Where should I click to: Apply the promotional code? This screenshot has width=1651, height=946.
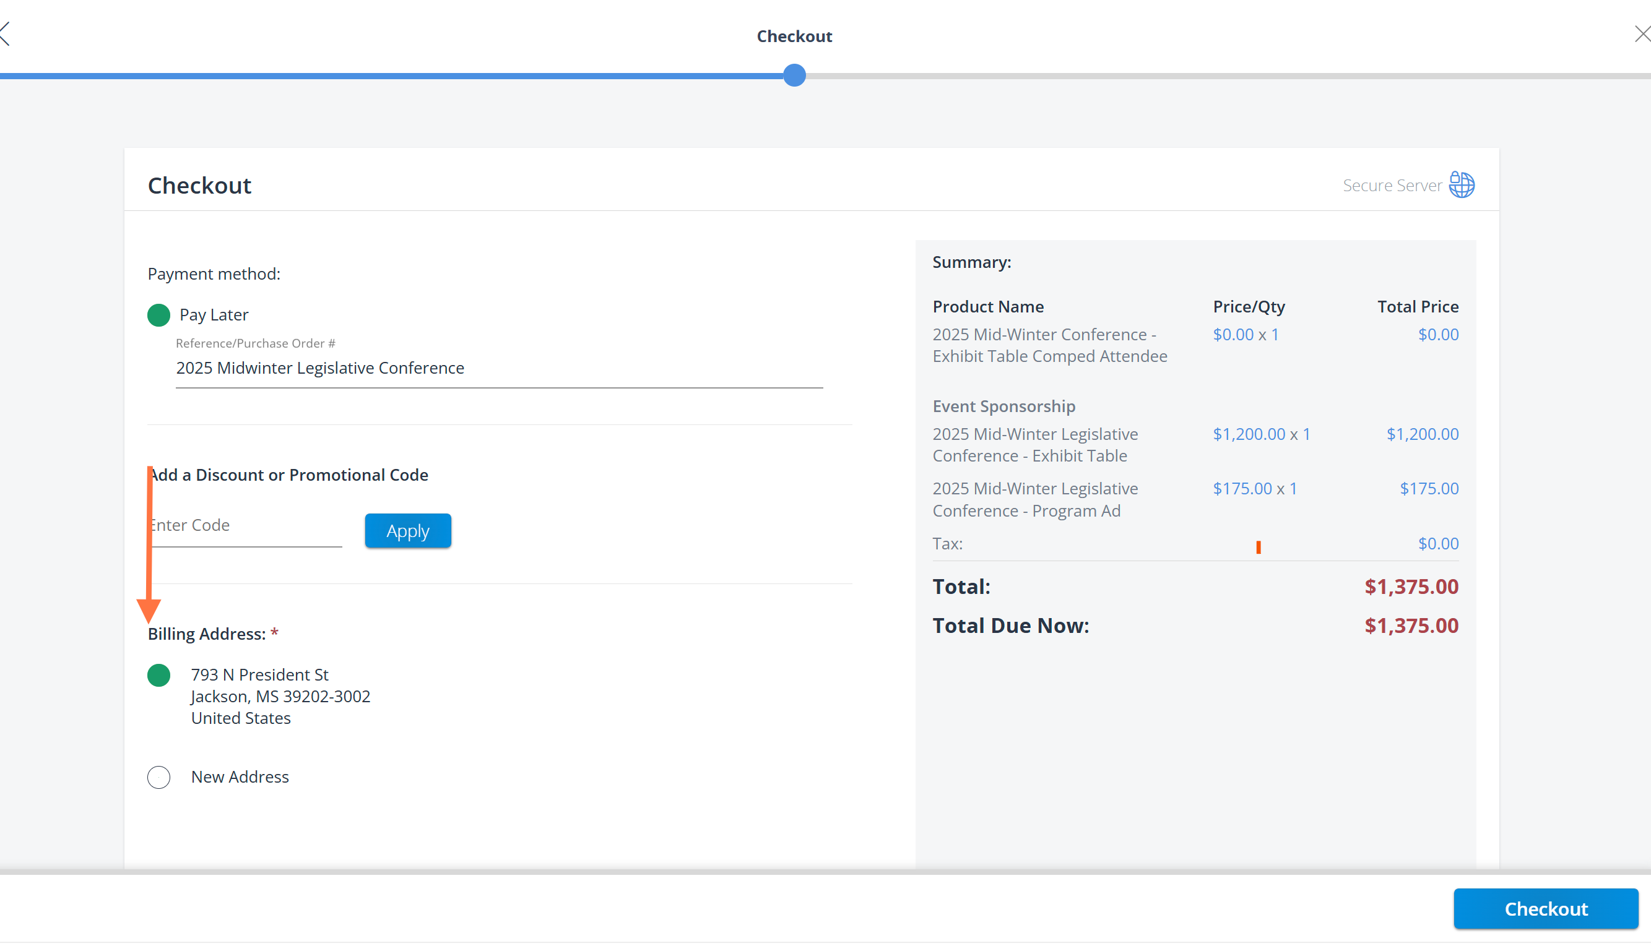(x=407, y=531)
